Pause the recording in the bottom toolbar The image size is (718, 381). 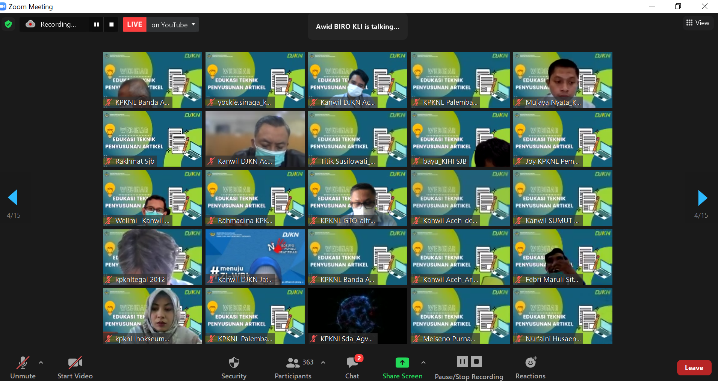point(462,362)
